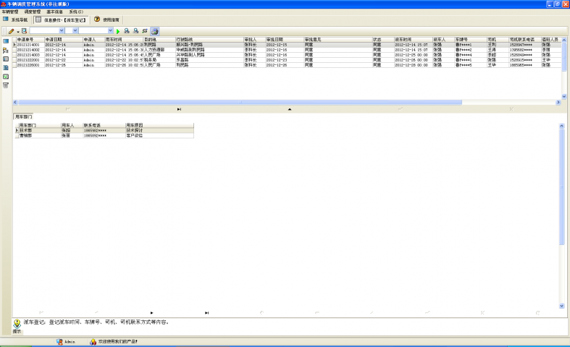Image resolution: width=570 pixels, height=347 pixels.
Task: Click the first binoculars search icon
Action: pos(127,32)
